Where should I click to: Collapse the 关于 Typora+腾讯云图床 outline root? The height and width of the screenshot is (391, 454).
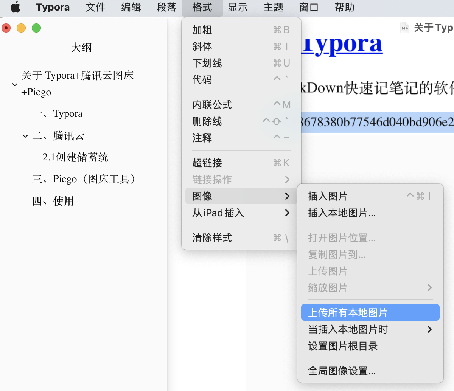tap(15, 84)
